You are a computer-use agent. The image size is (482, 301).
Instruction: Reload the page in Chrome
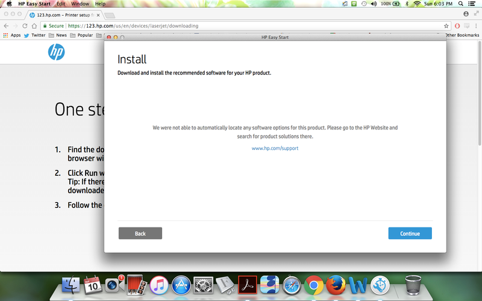pyautogui.click(x=25, y=26)
